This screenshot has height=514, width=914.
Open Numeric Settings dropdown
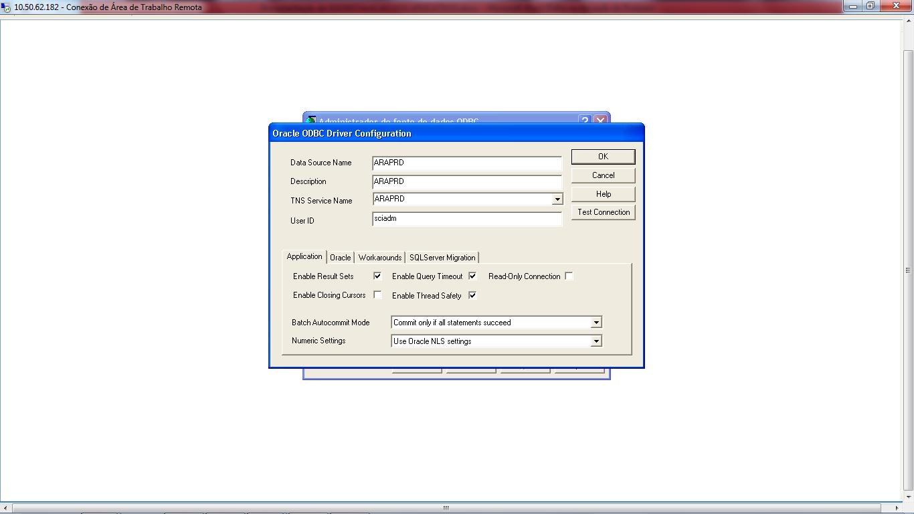tap(596, 341)
